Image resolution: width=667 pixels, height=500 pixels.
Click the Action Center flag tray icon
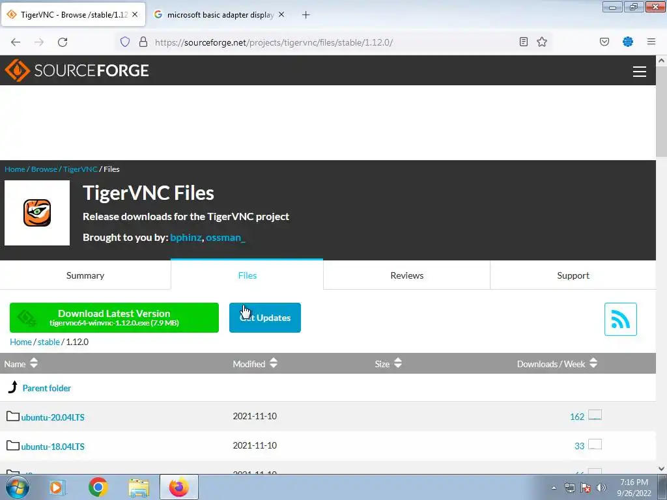point(586,488)
